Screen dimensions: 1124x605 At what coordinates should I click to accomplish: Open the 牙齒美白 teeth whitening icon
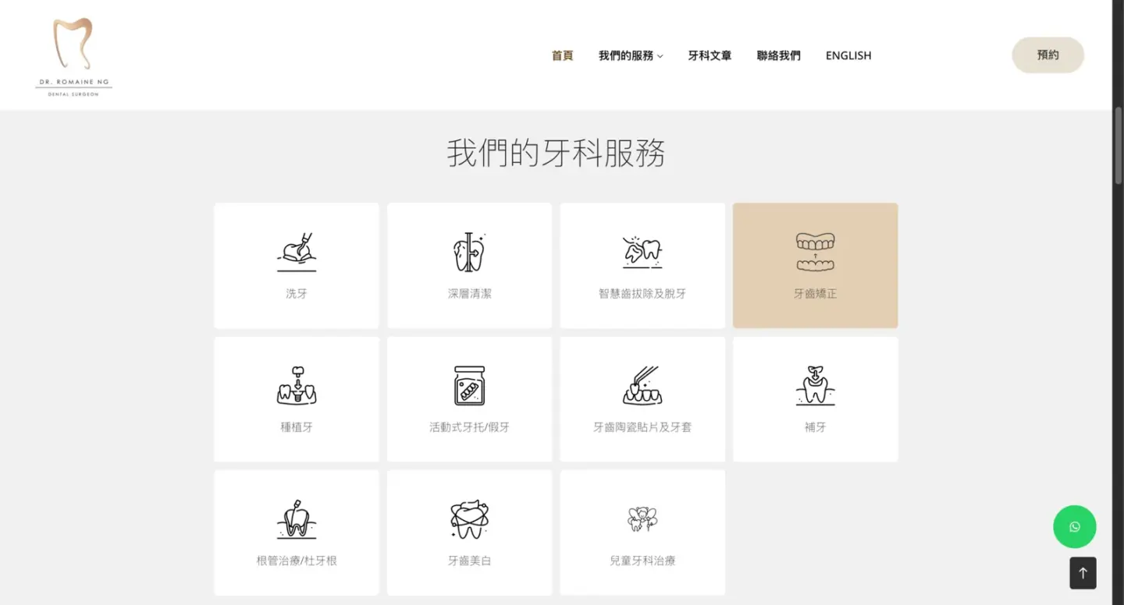[469, 518]
